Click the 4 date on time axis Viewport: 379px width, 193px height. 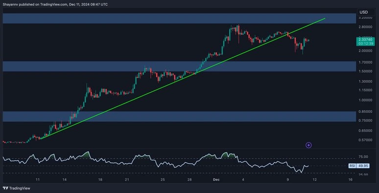[x=243, y=180]
